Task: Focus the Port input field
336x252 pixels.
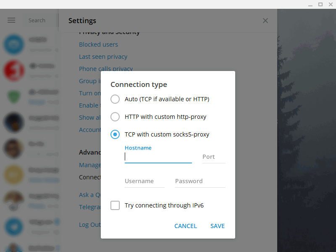Action: click(213, 157)
